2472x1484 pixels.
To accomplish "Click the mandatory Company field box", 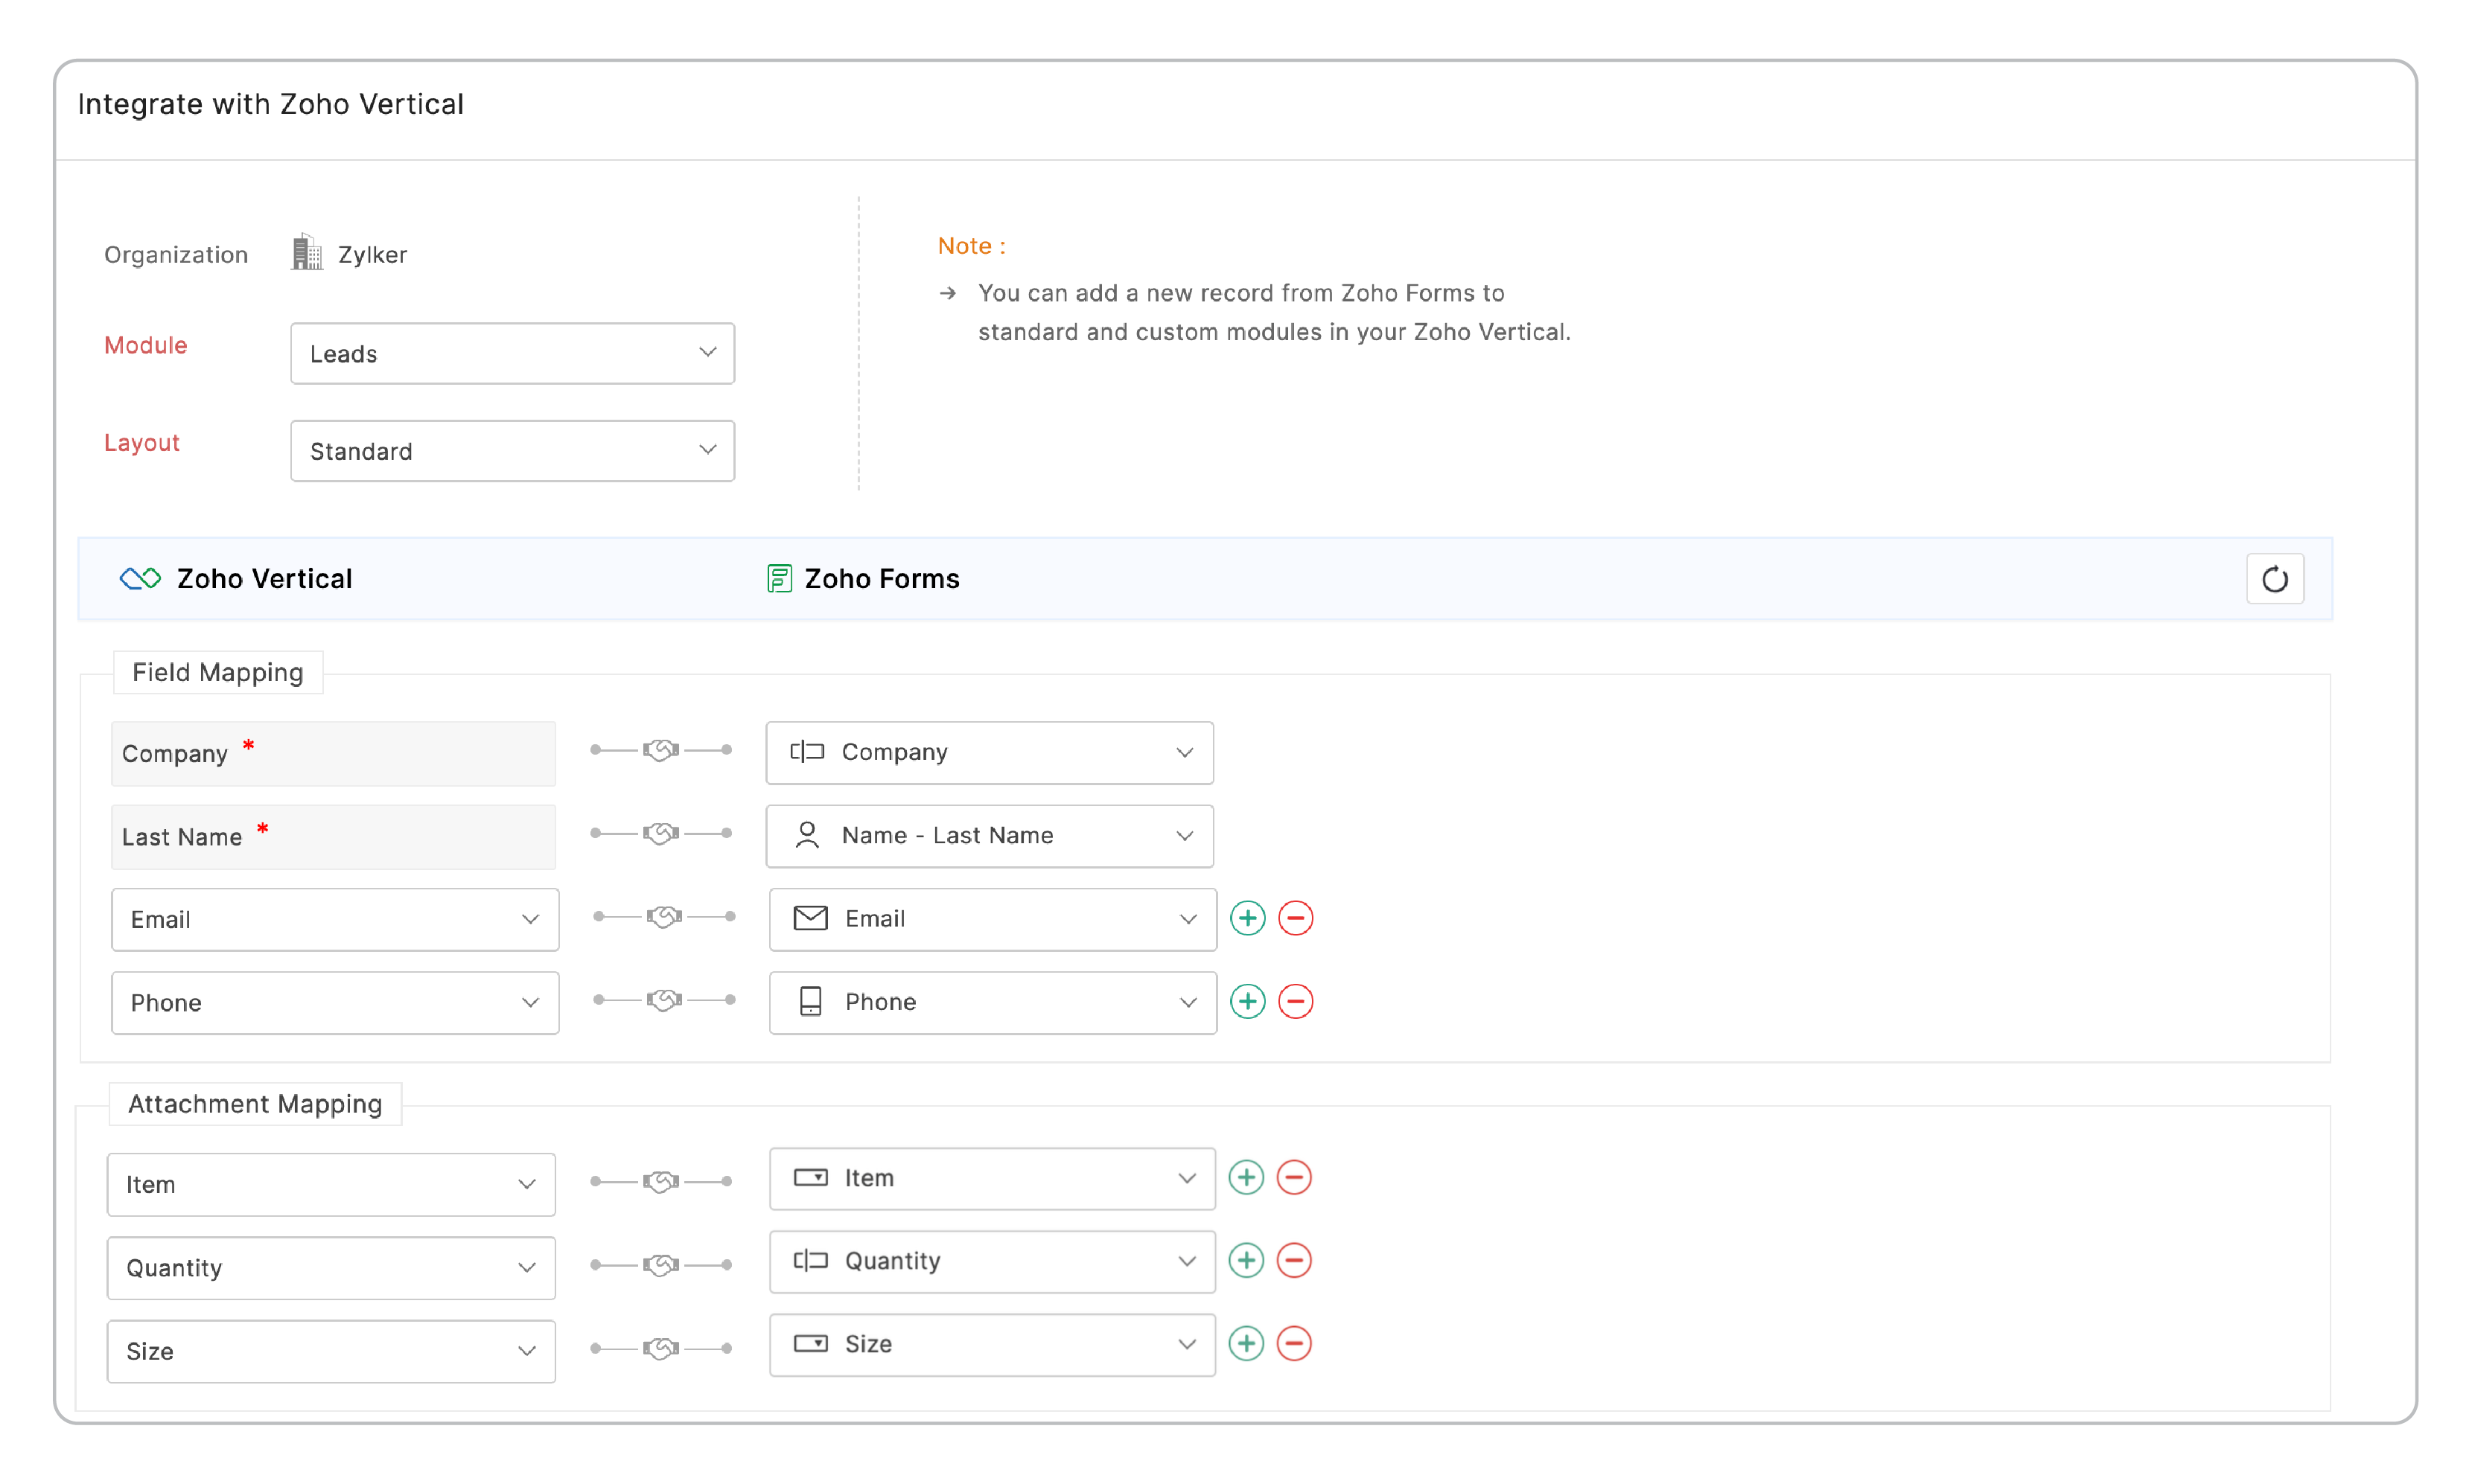I will point(333,753).
